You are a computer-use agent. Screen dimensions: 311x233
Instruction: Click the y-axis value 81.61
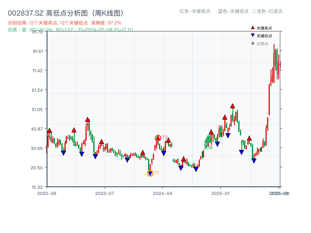[38, 51]
